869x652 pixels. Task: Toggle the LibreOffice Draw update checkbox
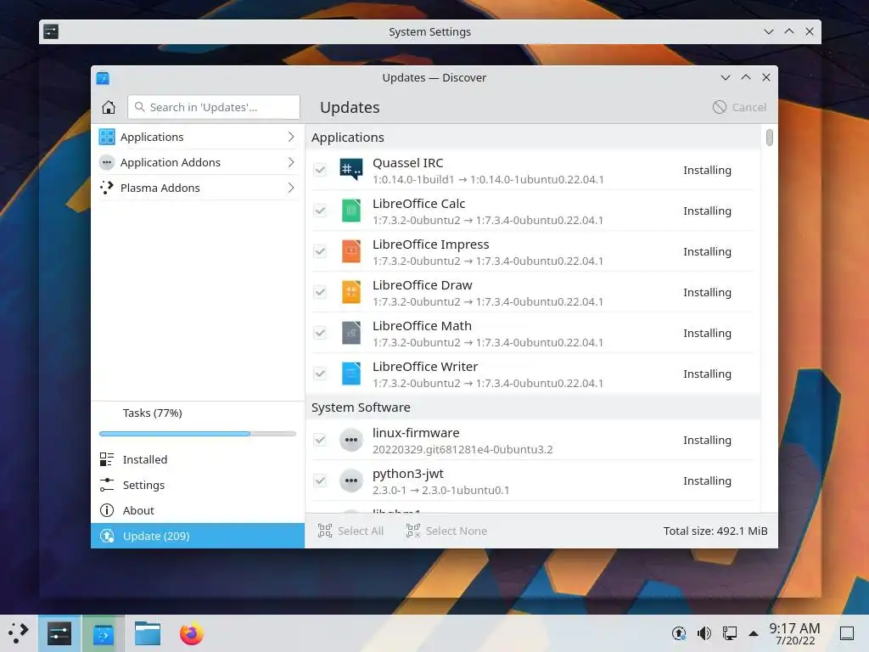(x=320, y=292)
